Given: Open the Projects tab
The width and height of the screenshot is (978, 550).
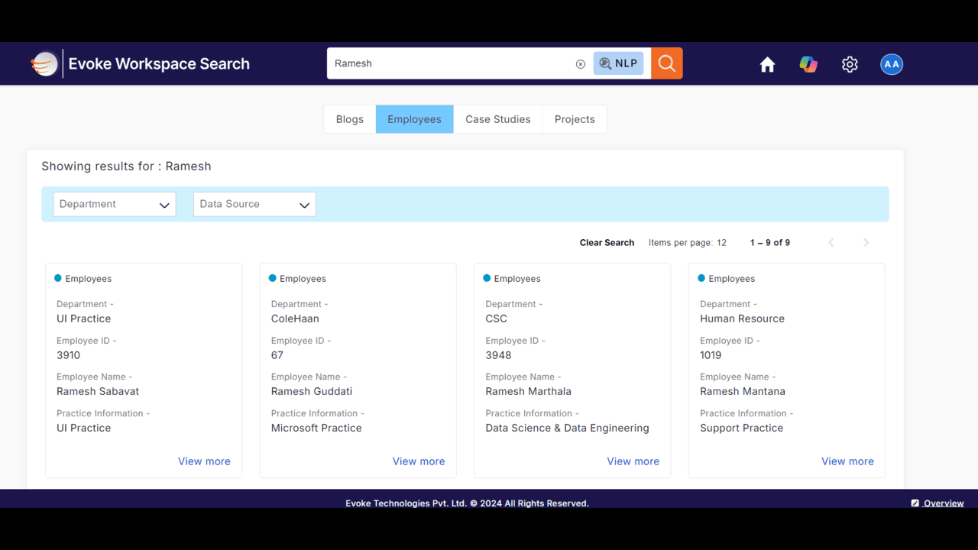Looking at the screenshot, I should pos(575,119).
